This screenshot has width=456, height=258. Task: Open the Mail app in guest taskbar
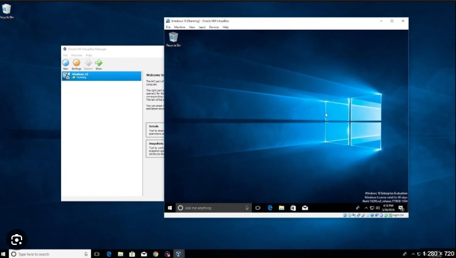tap(304, 208)
